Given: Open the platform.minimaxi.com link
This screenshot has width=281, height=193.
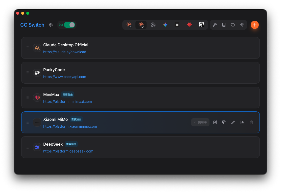Looking at the screenshot, I should click(x=67, y=102).
